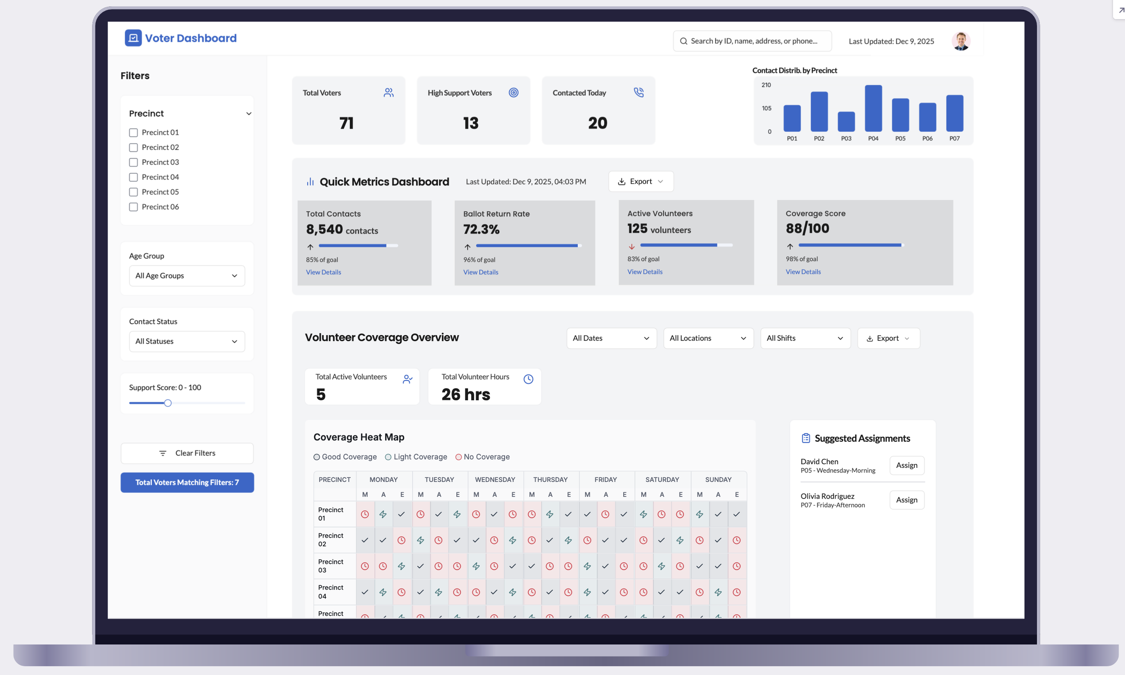Click the Support Score slider handle
The width and height of the screenshot is (1125, 675).
tap(168, 403)
